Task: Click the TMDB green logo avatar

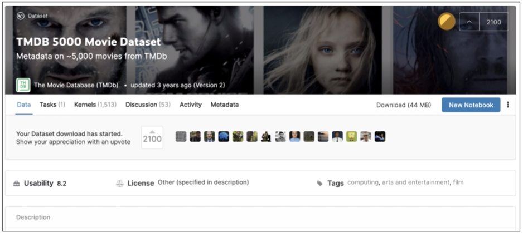Action: [23, 85]
